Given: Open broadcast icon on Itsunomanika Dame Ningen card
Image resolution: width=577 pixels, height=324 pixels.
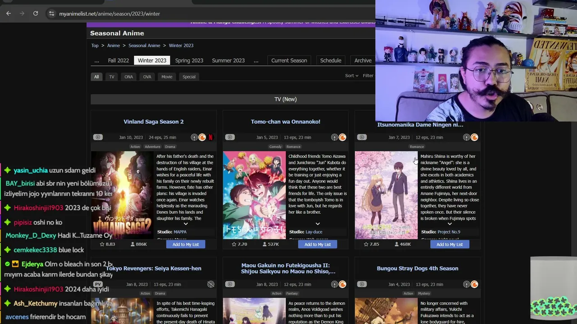Looking at the screenshot, I should click(467, 137).
